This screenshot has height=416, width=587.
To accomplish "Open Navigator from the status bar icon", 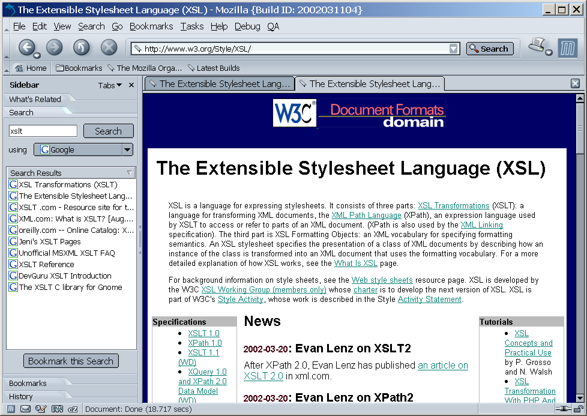I will pyautogui.click(x=11, y=409).
